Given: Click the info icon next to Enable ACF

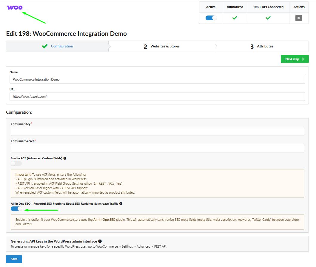Looking at the screenshot, I should click(65, 158).
